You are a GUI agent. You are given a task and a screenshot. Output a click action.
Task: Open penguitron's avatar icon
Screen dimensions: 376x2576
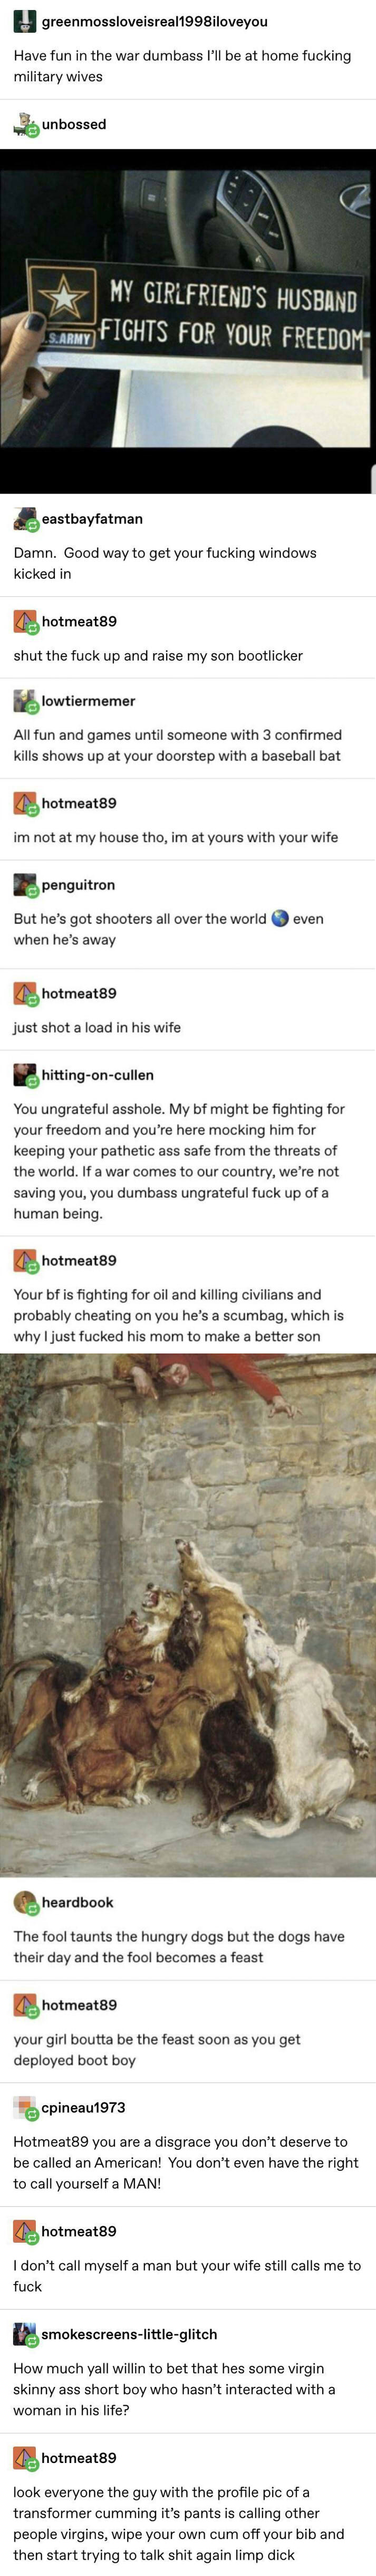coord(25,885)
